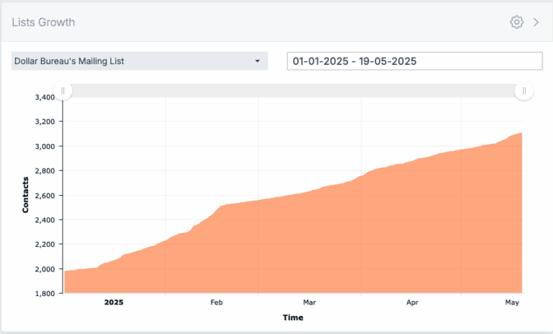553x334 pixels.
Task: Click the 3,000 y-axis tick label
Action: (x=45, y=146)
